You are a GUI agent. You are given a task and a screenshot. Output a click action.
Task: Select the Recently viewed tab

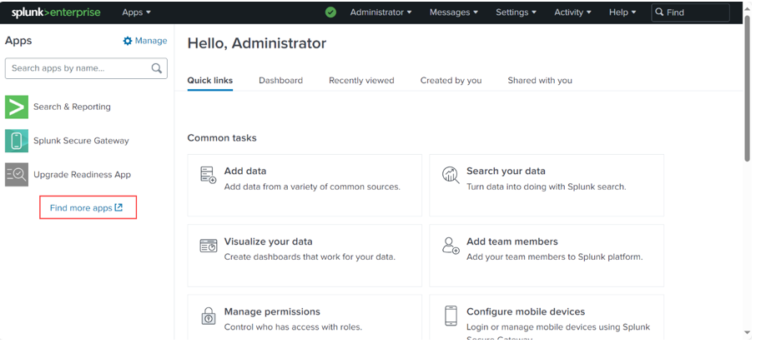point(360,81)
